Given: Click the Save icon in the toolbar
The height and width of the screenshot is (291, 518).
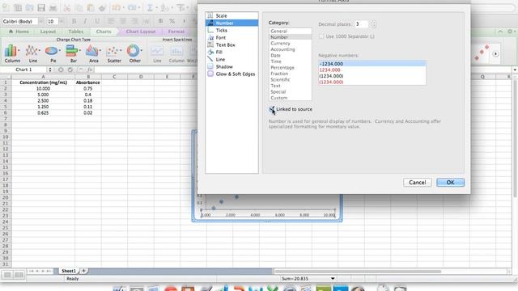Looking at the screenshot, I should [41, 7].
